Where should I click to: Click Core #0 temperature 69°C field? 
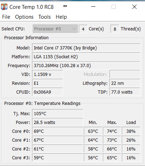pyautogui.click(x=58, y=131)
